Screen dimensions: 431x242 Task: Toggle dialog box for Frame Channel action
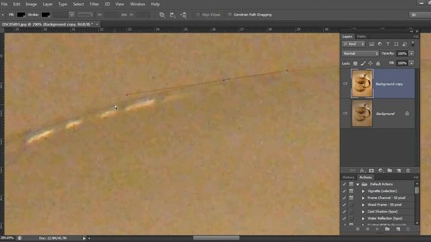[351, 198]
